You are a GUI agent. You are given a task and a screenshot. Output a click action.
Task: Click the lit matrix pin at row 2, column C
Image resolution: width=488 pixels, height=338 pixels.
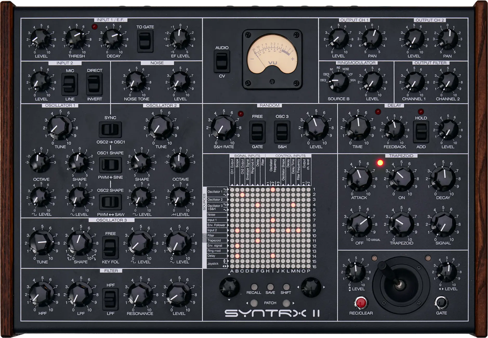242,195
